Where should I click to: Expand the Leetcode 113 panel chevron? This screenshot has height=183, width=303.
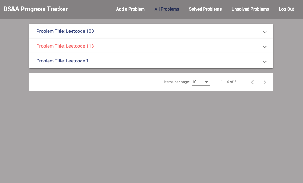coord(264,47)
